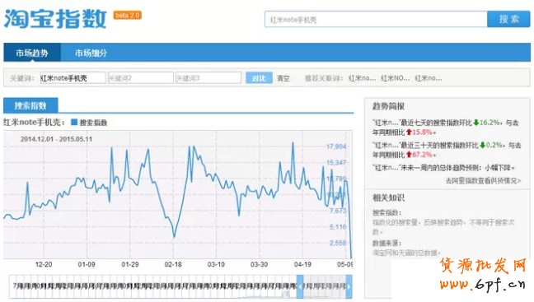
Task: Edit first keyword field 红米note手机壳
Action: [73, 78]
